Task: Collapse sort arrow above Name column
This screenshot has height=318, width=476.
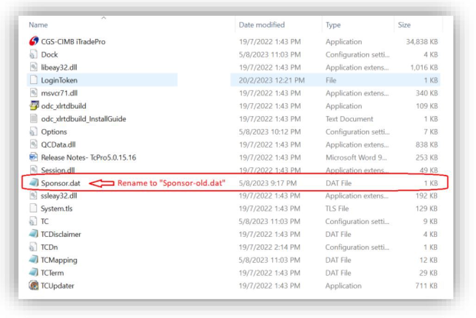Action: (103, 18)
